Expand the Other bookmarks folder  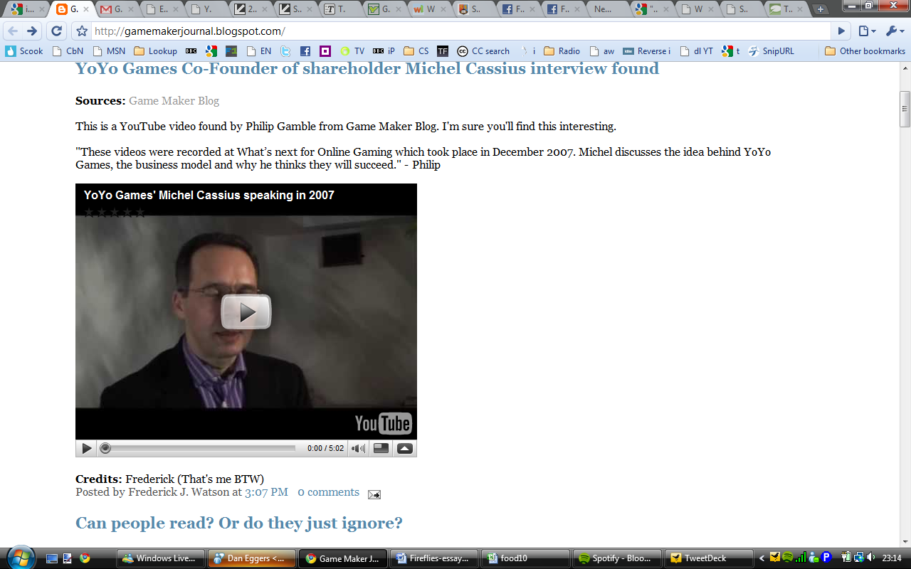pos(865,51)
